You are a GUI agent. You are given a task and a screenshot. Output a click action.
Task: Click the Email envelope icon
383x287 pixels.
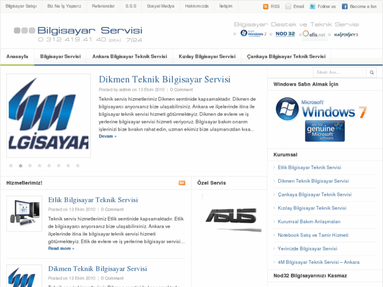288,7
